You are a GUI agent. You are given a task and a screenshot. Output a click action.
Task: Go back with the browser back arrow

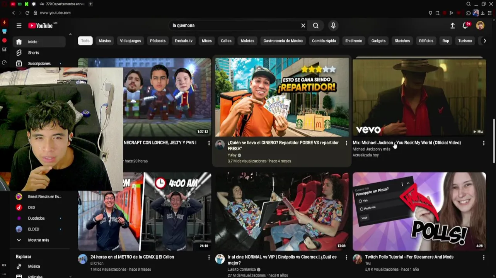[14, 13]
